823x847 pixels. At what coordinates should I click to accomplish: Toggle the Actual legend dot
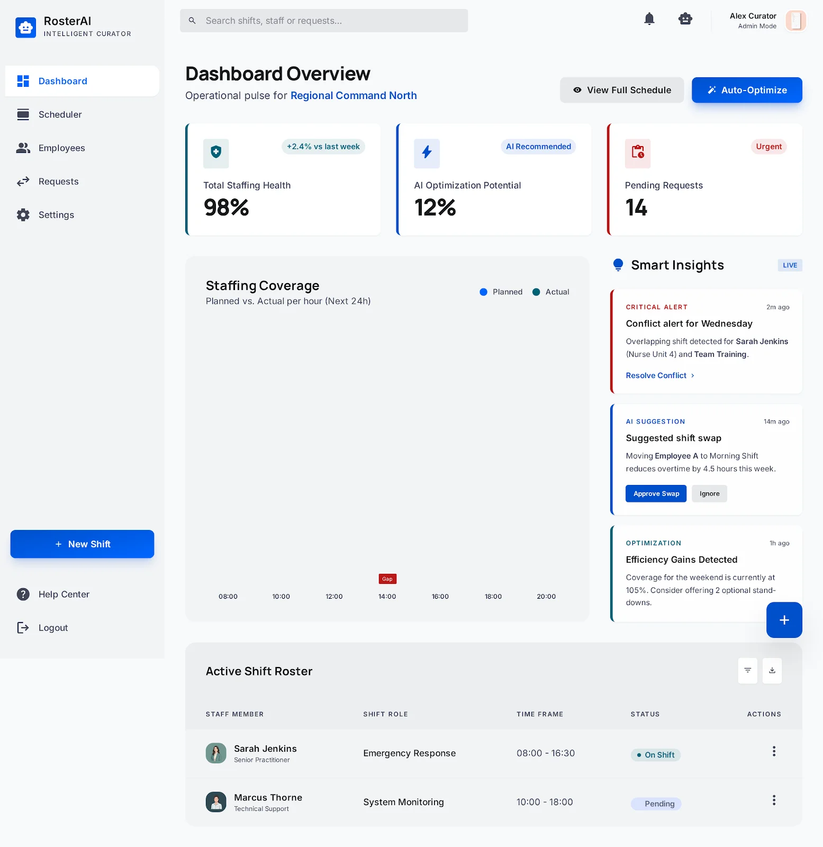tap(536, 292)
